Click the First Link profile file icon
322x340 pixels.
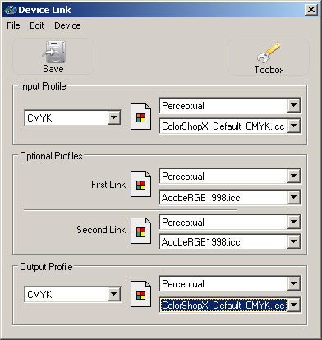140,184
